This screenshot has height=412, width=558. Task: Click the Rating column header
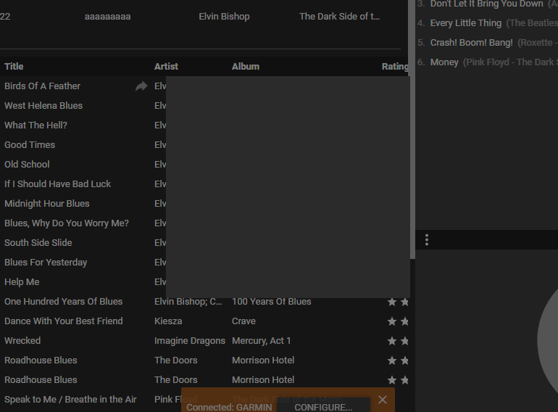tap(395, 67)
